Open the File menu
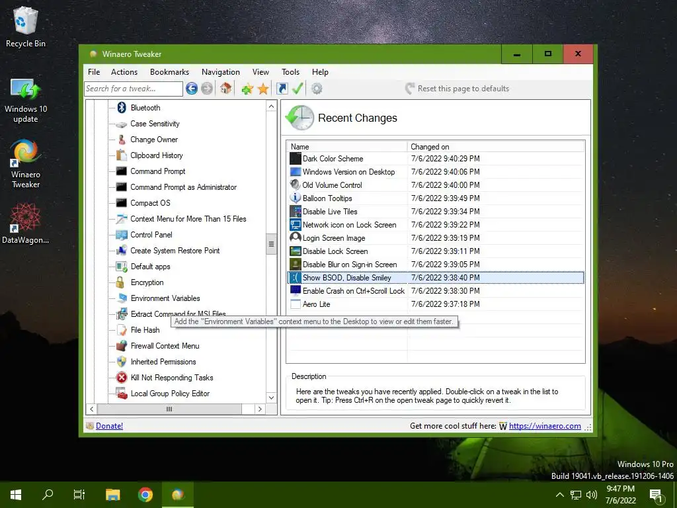The image size is (677, 508). point(94,72)
